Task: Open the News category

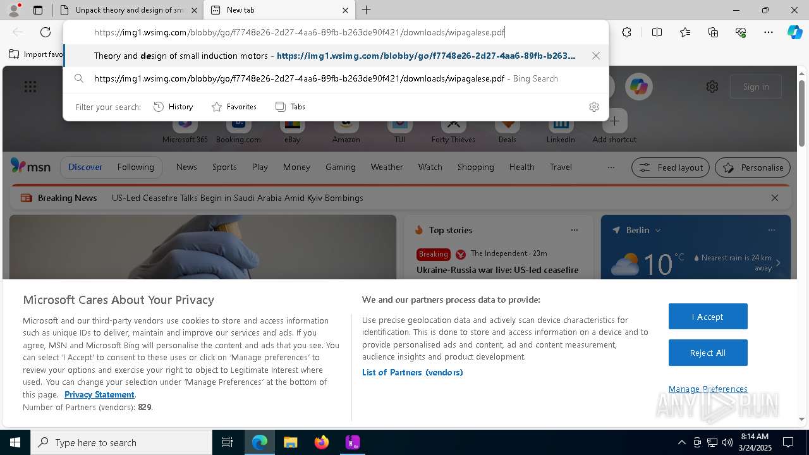Action: [186, 167]
